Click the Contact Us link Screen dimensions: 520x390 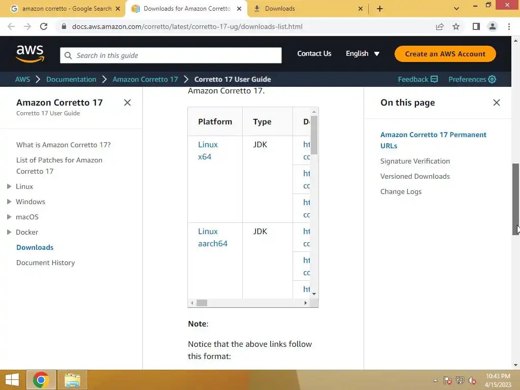pyautogui.click(x=314, y=54)
